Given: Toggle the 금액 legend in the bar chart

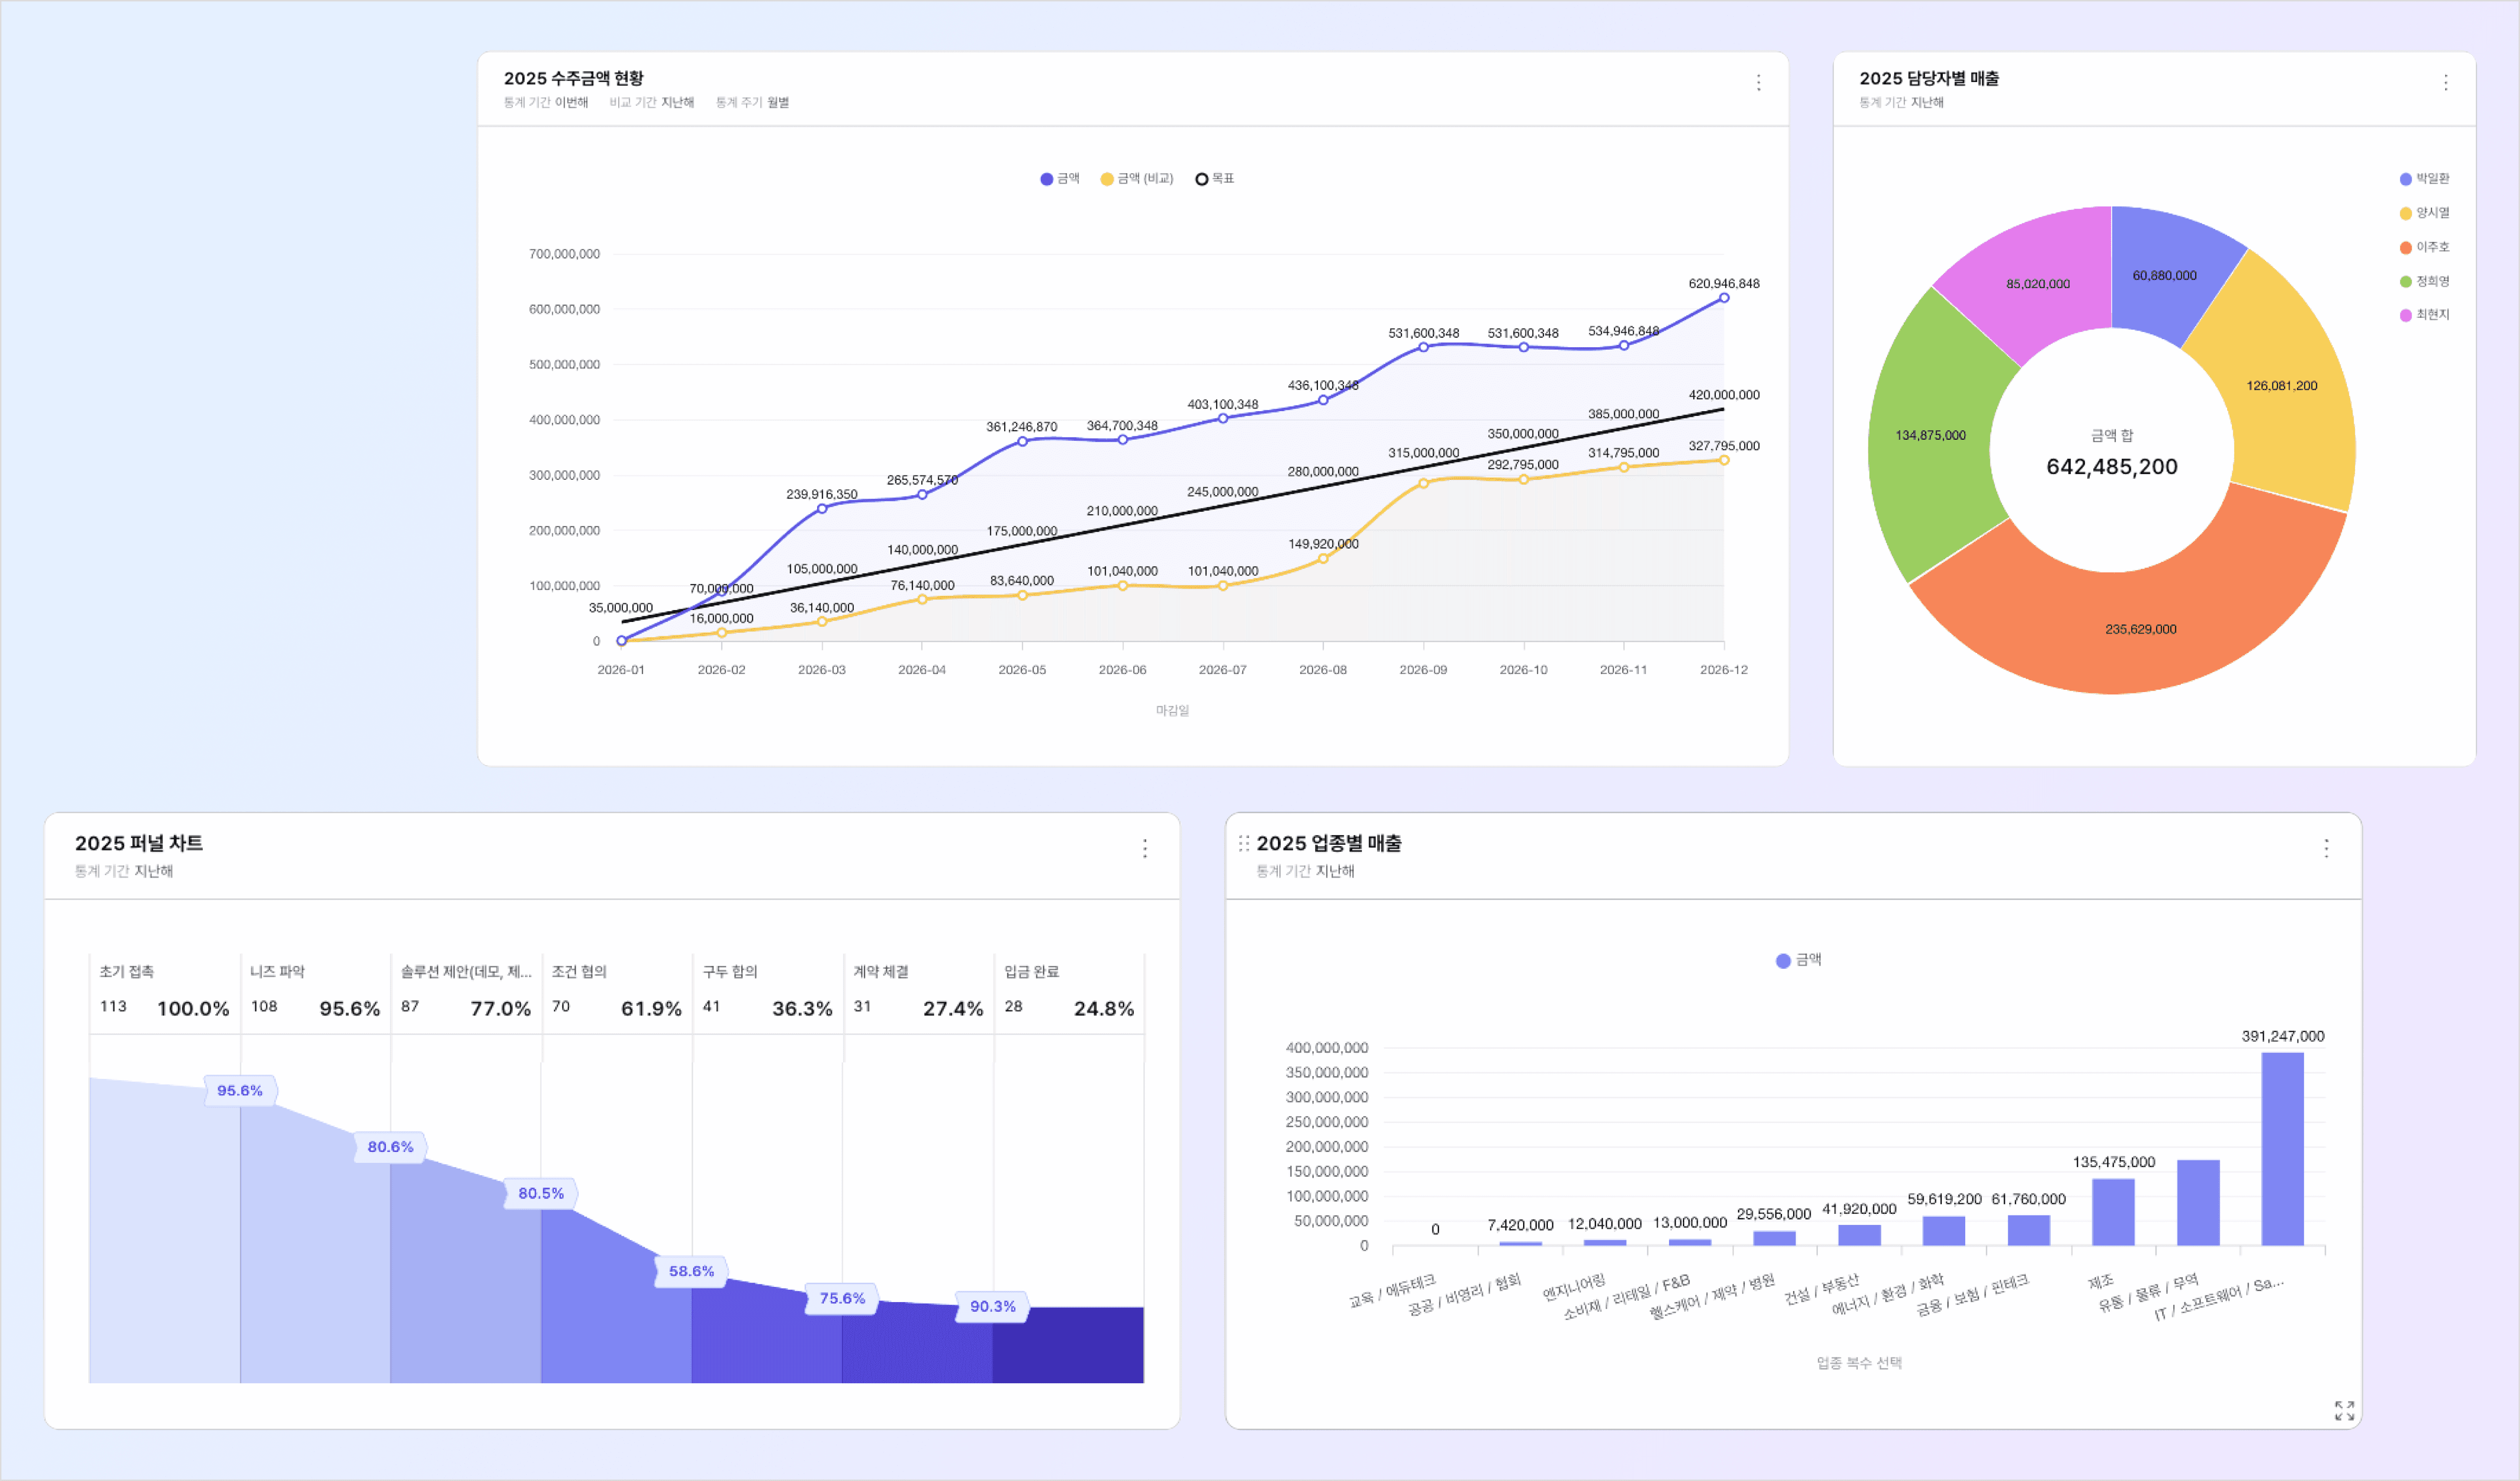Looking at the screenshot, I should coord(1798,960).
